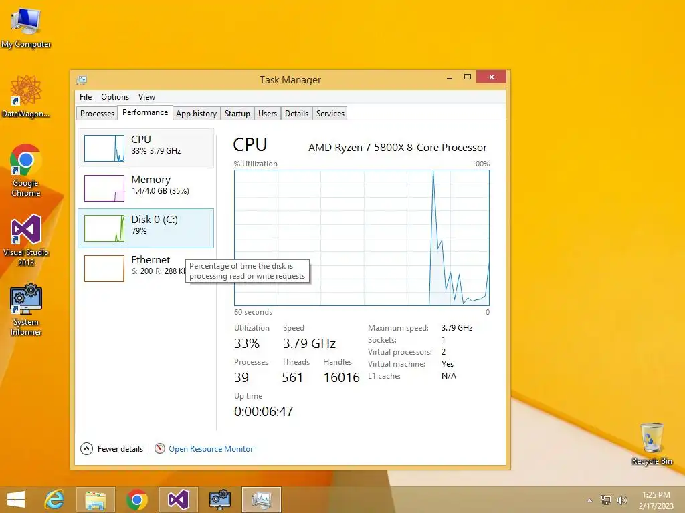Launch Internet Explorer from taskbar
685x513 pixels.
click(x=55, y=500)
